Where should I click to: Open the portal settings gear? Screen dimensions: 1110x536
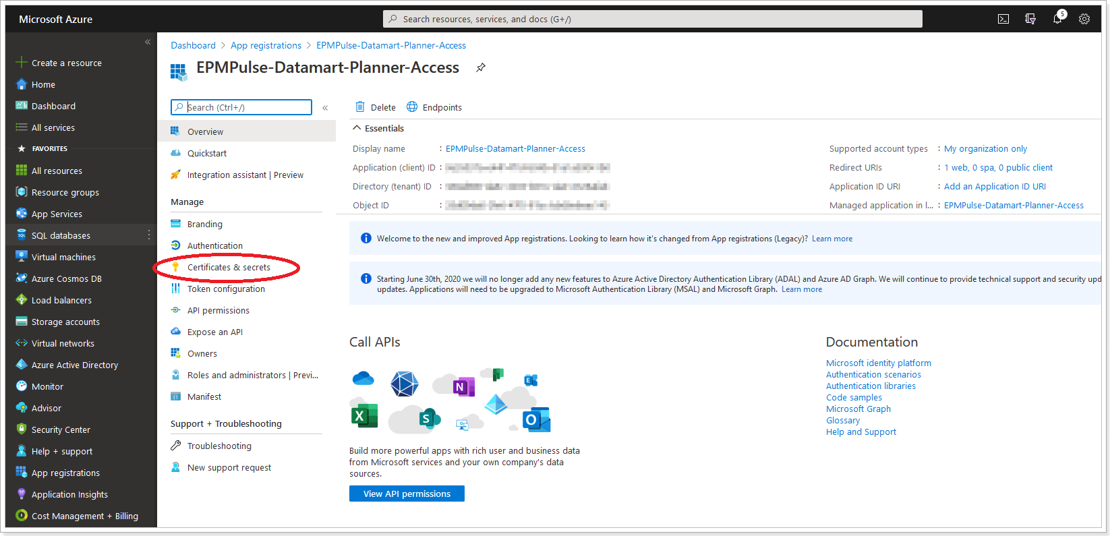pos(1084,19)
